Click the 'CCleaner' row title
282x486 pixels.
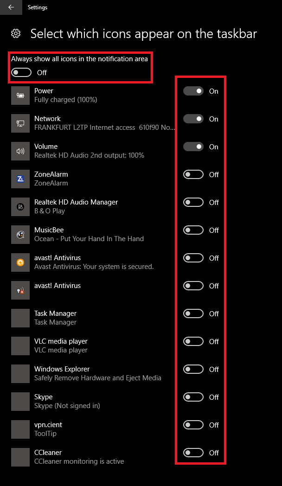click(x=48, y=453)
